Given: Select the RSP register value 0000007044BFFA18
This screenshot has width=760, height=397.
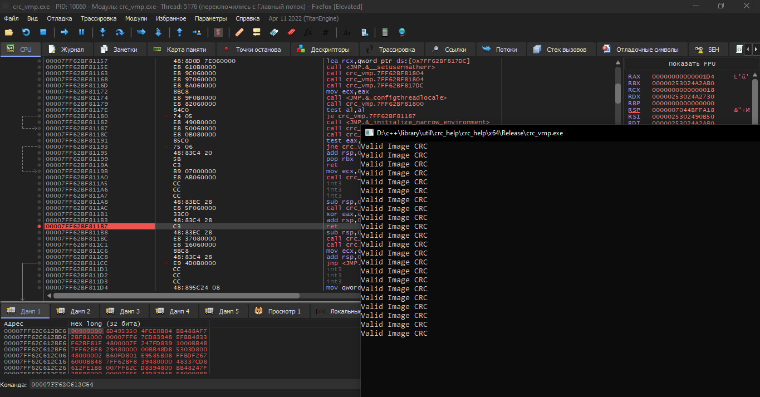Looking at the screenshot, I should tap(683, 110).
